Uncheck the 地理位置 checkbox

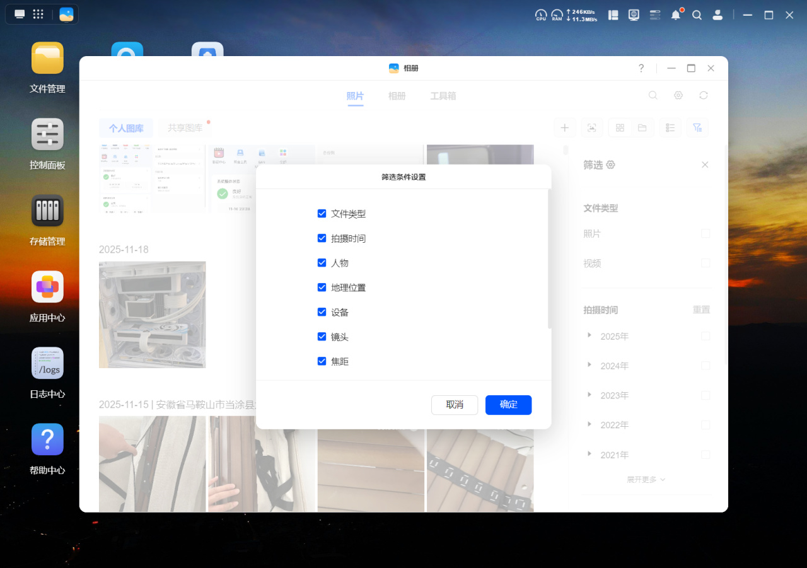tap(322, 287)
